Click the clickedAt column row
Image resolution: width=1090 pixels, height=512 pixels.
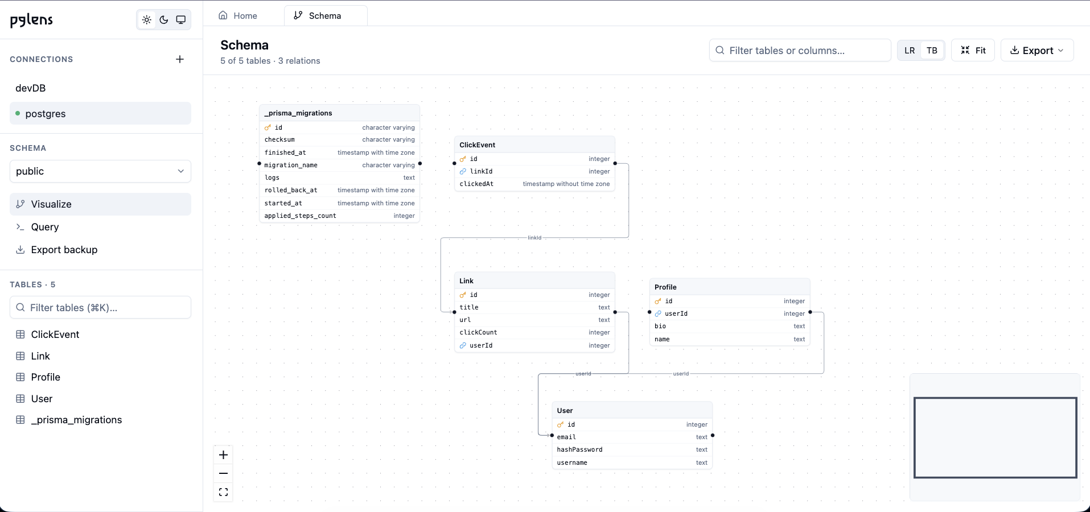coord(534,184)
